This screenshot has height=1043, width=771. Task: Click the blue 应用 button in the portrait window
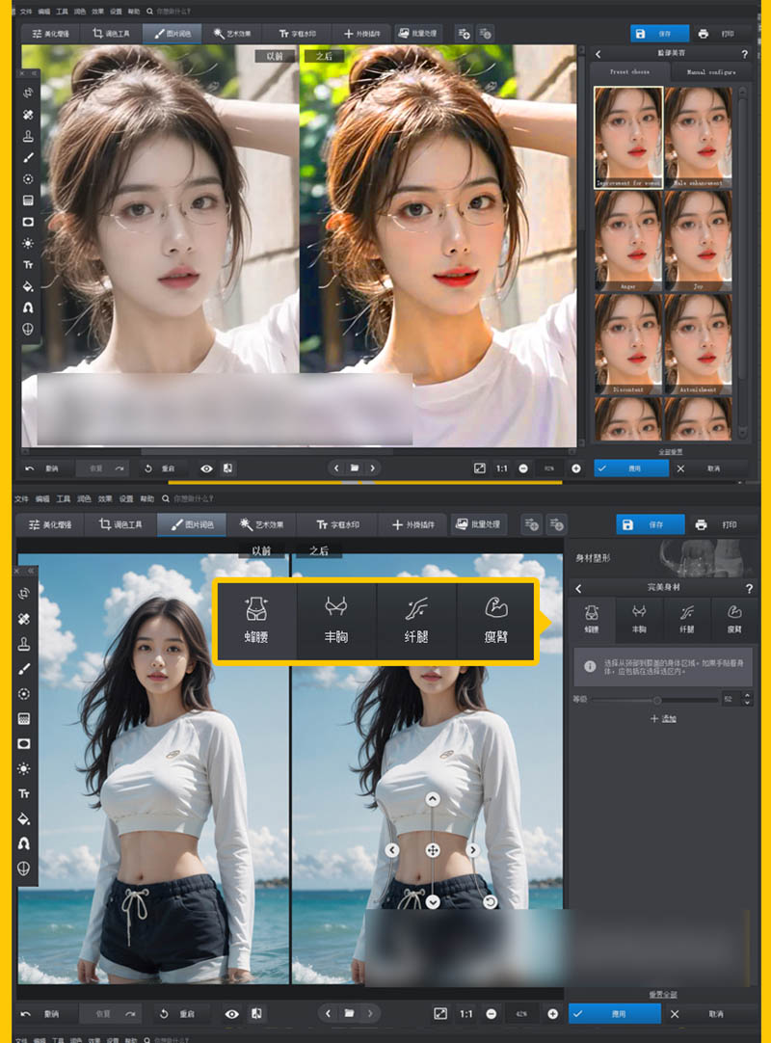tap(631, 468)
